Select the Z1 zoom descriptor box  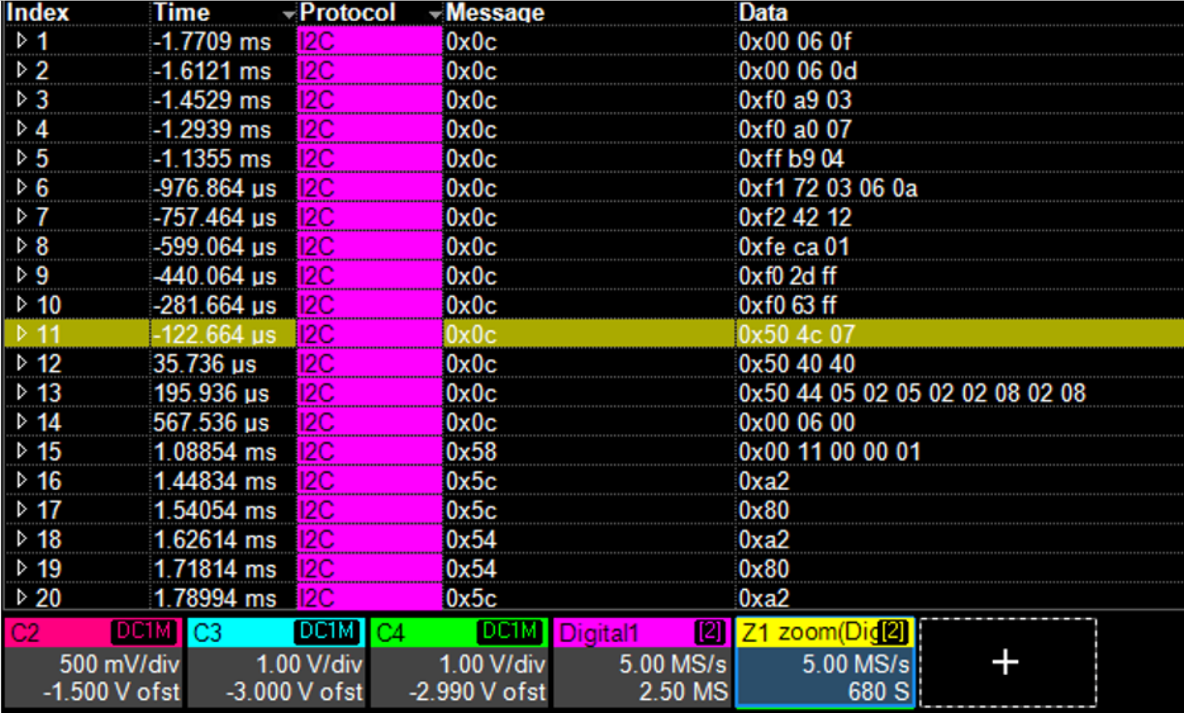tap(825, 663)
